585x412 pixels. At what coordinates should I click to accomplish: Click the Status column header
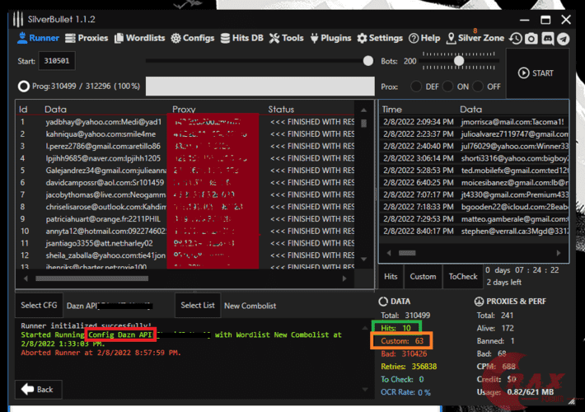(x=281, y=110)
